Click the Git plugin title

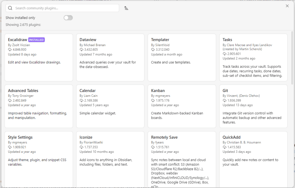[225, 91]
